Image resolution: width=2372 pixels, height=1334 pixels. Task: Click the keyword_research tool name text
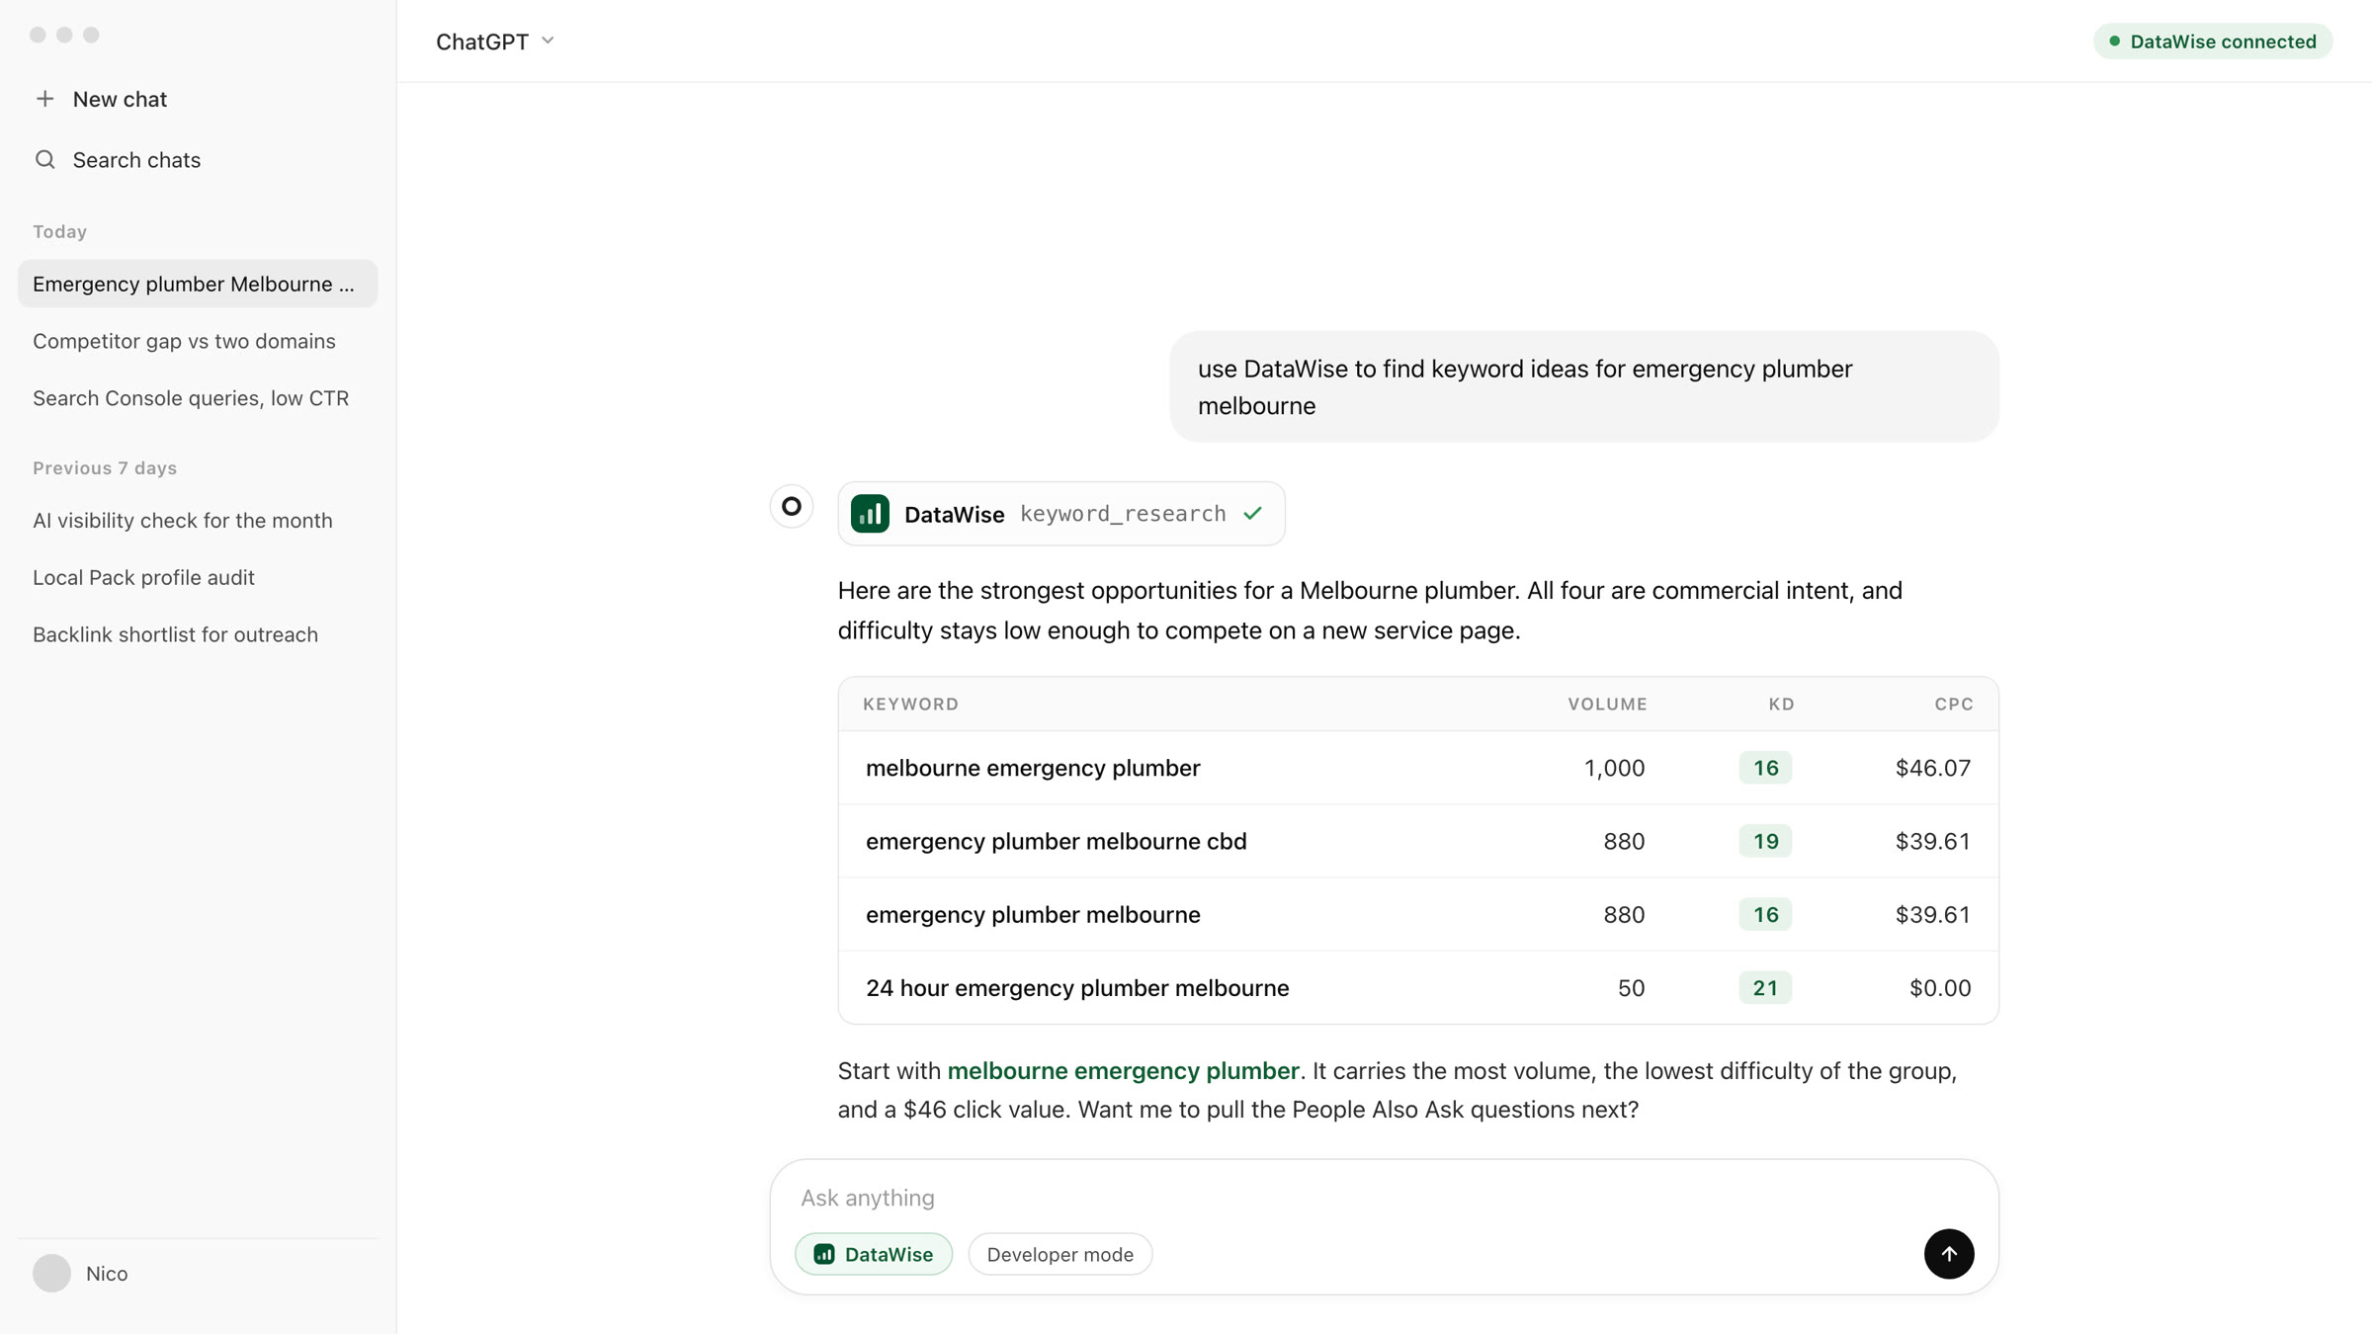point(1123,514)
